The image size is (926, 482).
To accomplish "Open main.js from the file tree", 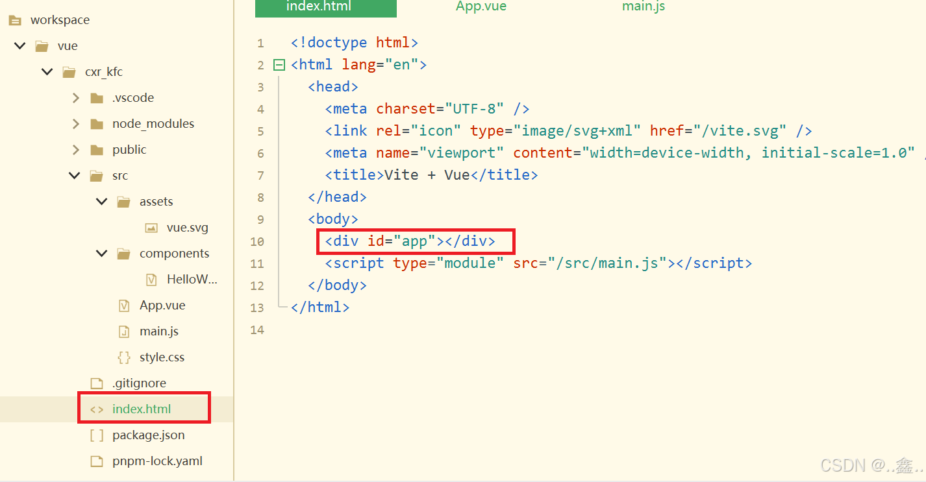I will point(159,331).
